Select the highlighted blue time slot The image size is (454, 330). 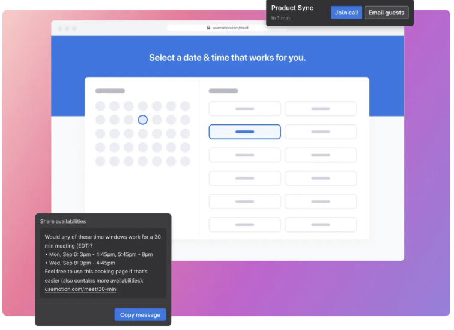pos(244,132)
